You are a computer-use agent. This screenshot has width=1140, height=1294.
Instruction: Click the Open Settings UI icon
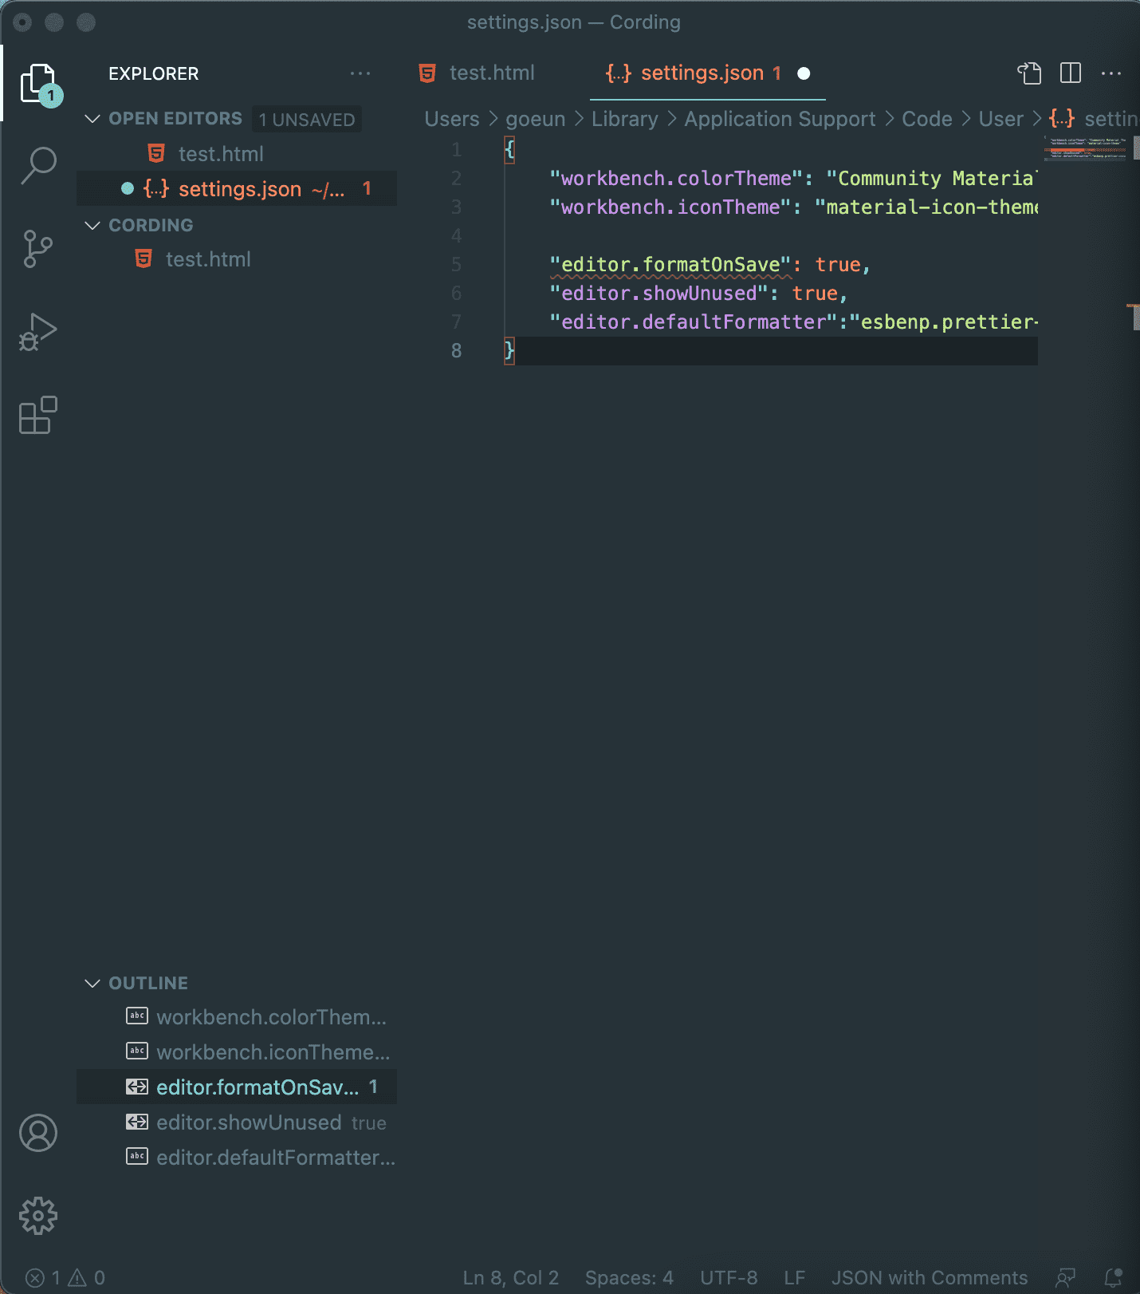point(1029,73)
